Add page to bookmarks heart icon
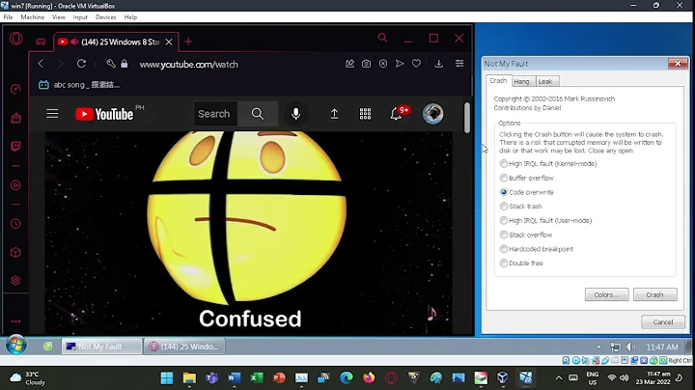 point(416,64)
